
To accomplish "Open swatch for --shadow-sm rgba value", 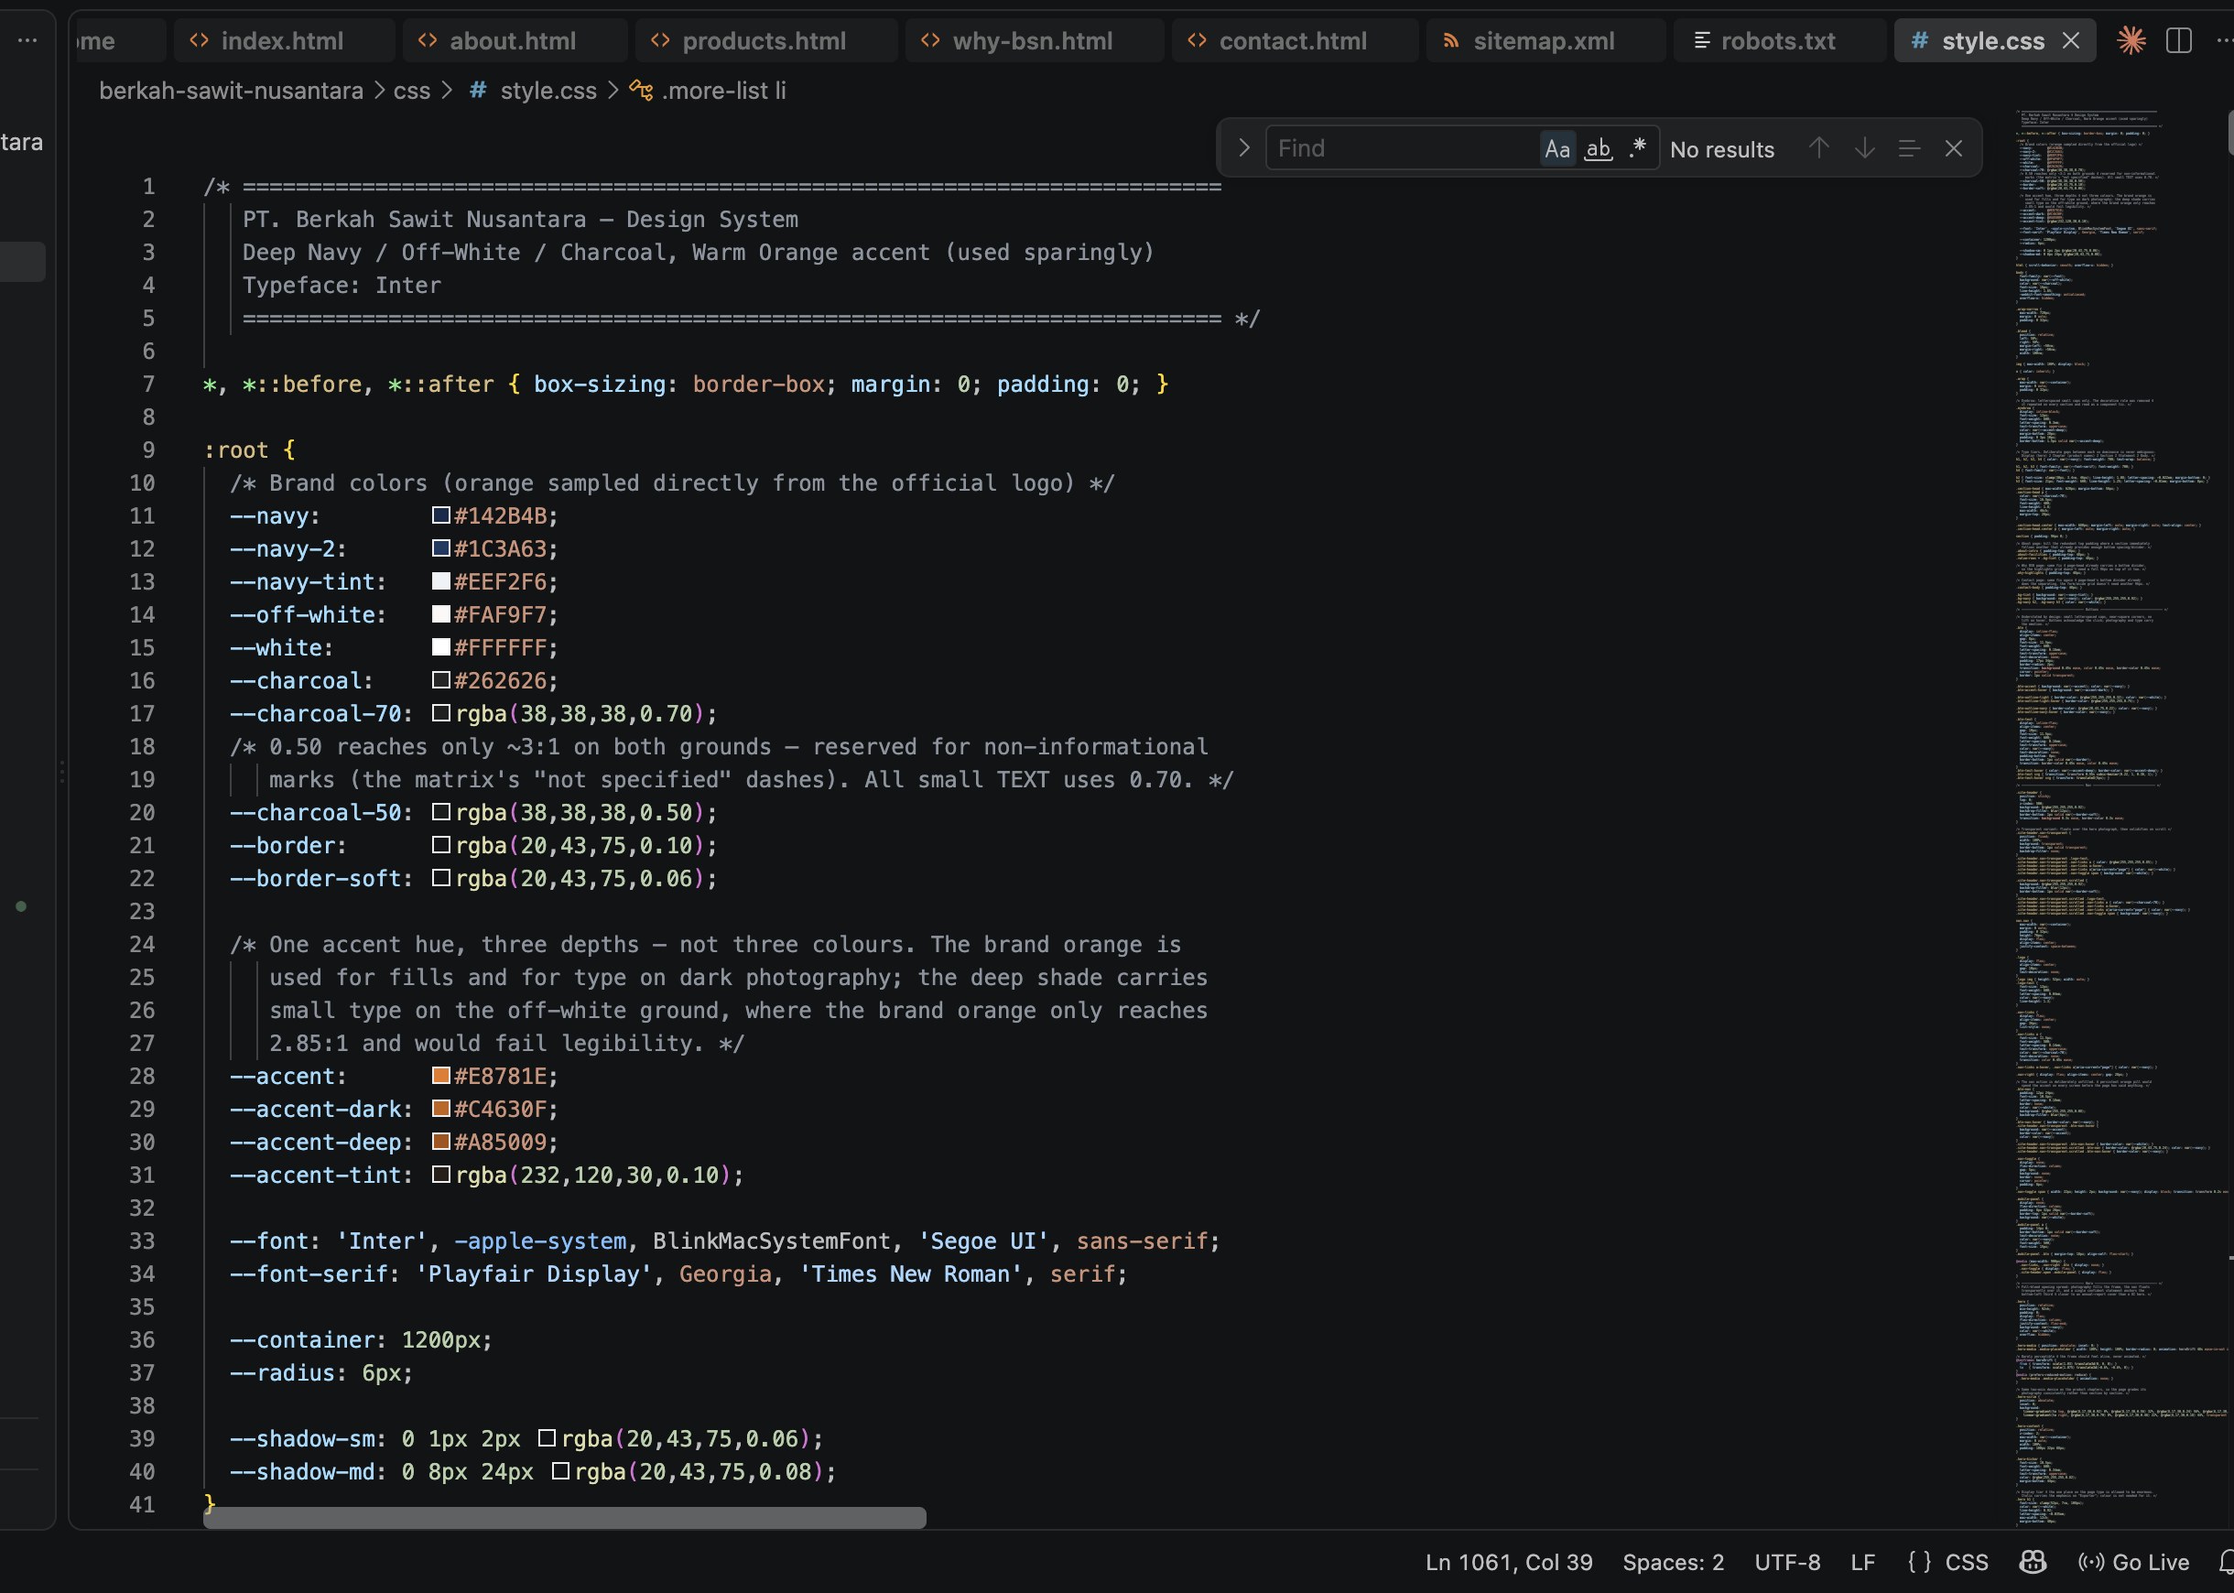I will pyautogui.click(x=548, y=1438).
